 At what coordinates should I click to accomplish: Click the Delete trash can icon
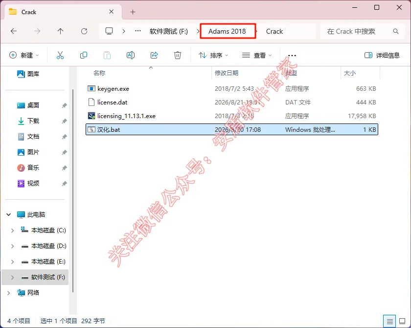178,55
